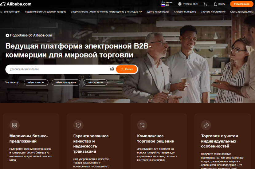The image size is (255, 169).
Task: Click the user profile icon
Action: click(215, 4)
